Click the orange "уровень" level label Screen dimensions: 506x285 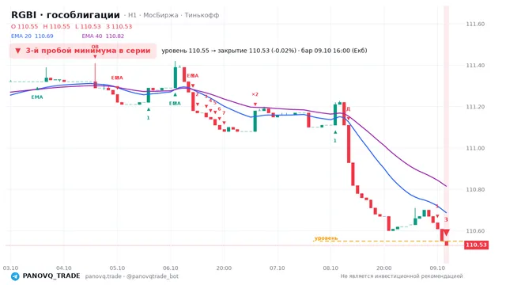(326, 238)
